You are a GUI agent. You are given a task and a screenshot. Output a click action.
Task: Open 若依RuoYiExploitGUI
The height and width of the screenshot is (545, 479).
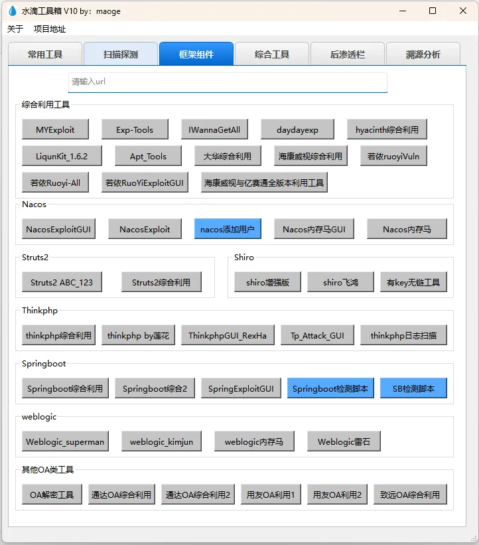(x=145, y=183)
